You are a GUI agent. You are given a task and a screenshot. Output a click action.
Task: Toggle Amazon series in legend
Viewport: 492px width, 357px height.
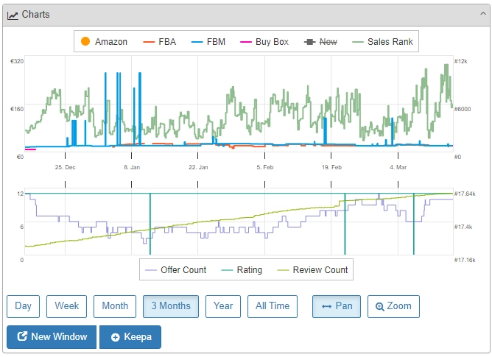(x=103, y=42)
